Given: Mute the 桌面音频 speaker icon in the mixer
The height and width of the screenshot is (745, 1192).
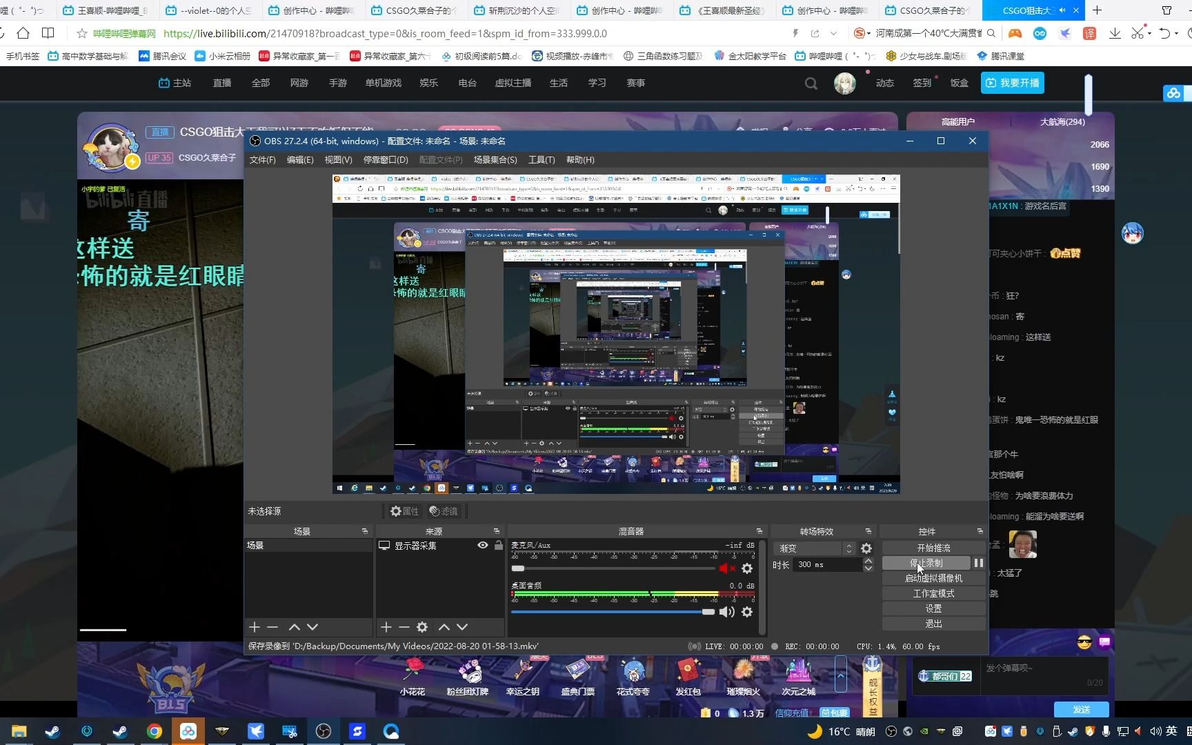Looking at the screenshot, I should pos(727,612).
